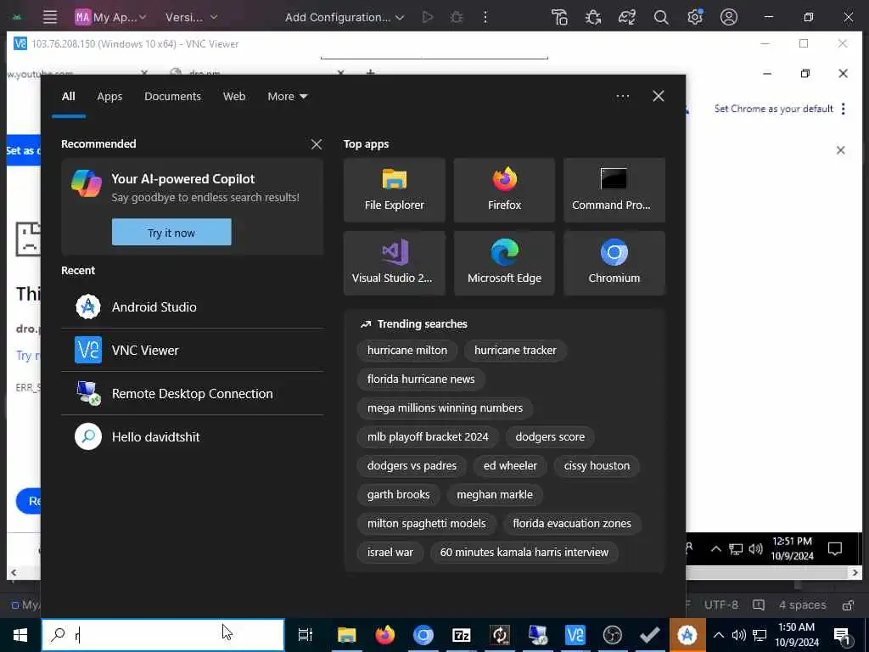Select the All tab in search panel
The width and height of the screenshot is (869, 652).
point(68,97)
